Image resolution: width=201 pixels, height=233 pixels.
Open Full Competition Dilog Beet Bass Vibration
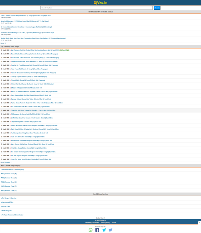pyautogui.click(x=29, y=133)
